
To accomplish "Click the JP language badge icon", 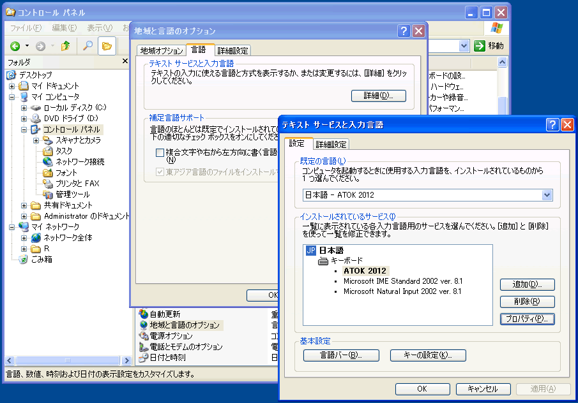I will pyautogui.click(x=311, y=251).
